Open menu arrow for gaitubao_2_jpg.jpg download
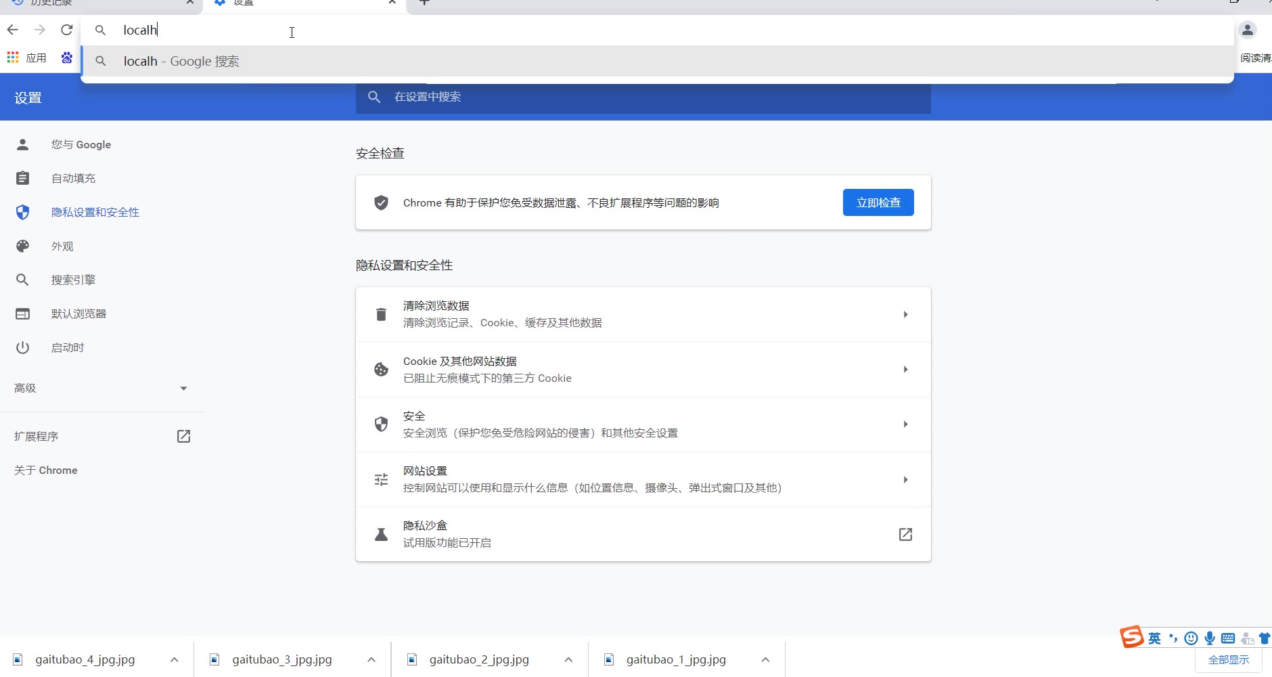This screenshot has width=1272, height=677. [x=568, y=659]
